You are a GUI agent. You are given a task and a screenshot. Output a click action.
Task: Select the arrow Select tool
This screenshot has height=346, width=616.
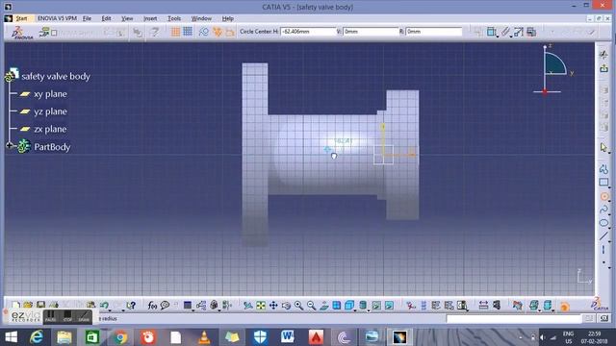(x=603, y=147)
